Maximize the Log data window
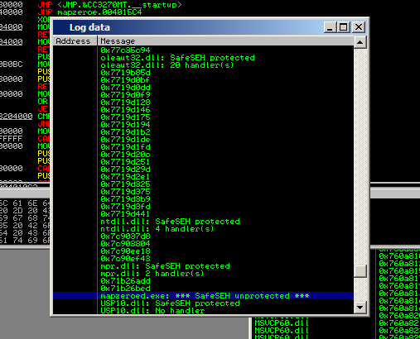This screenshot has width=420, height=339. pos(344,27)
